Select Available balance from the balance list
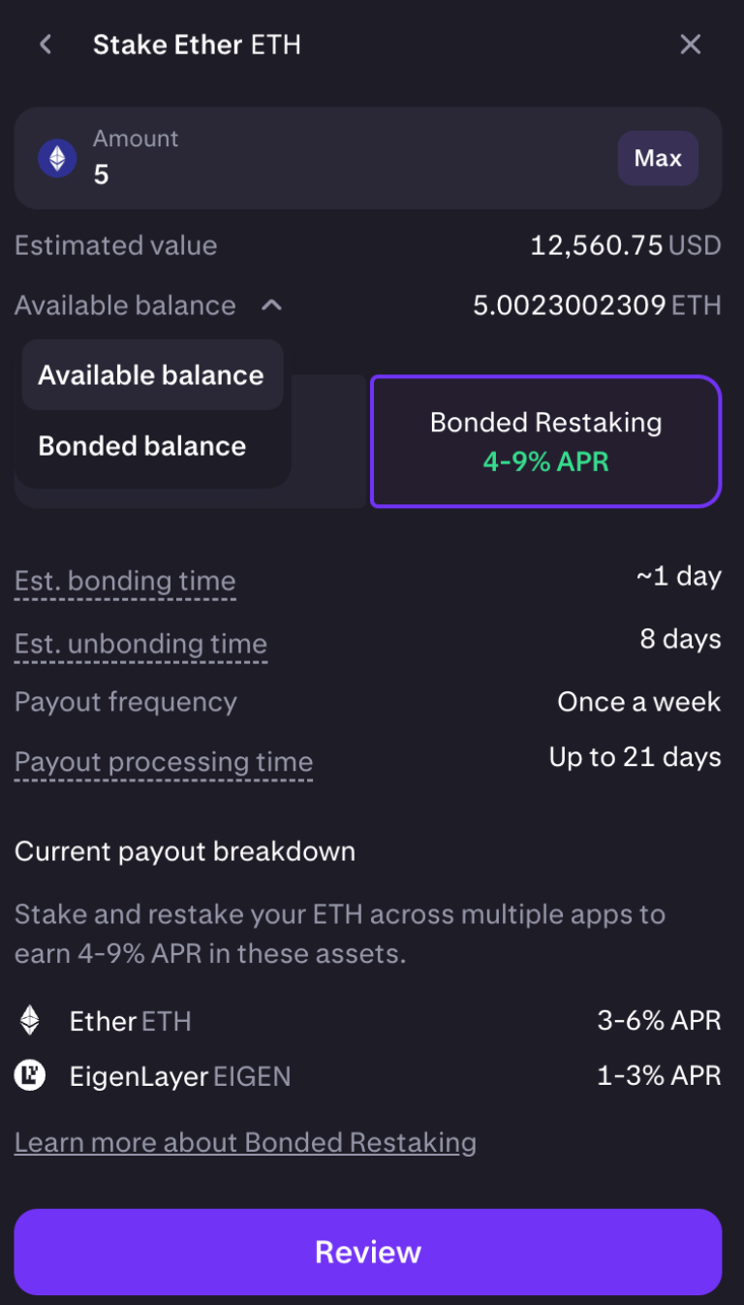 (150, 375)
